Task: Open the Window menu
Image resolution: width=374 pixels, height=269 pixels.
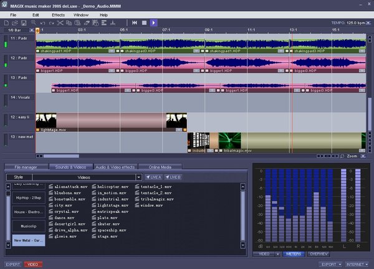Action: point(81,15)
